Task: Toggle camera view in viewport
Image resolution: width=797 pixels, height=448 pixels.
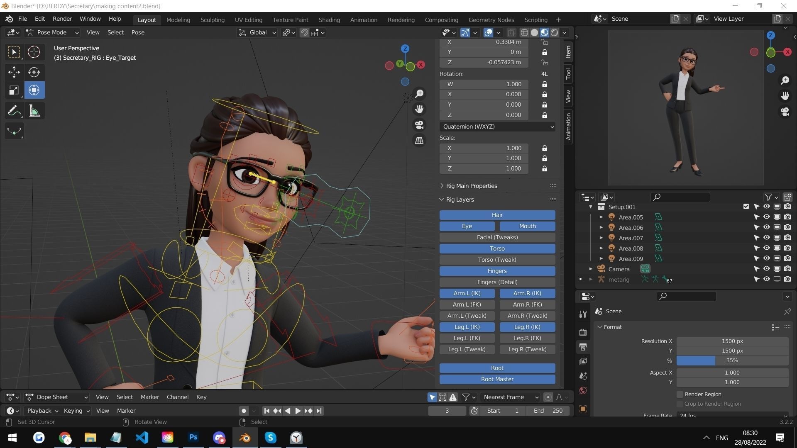Action: (419, 125)
